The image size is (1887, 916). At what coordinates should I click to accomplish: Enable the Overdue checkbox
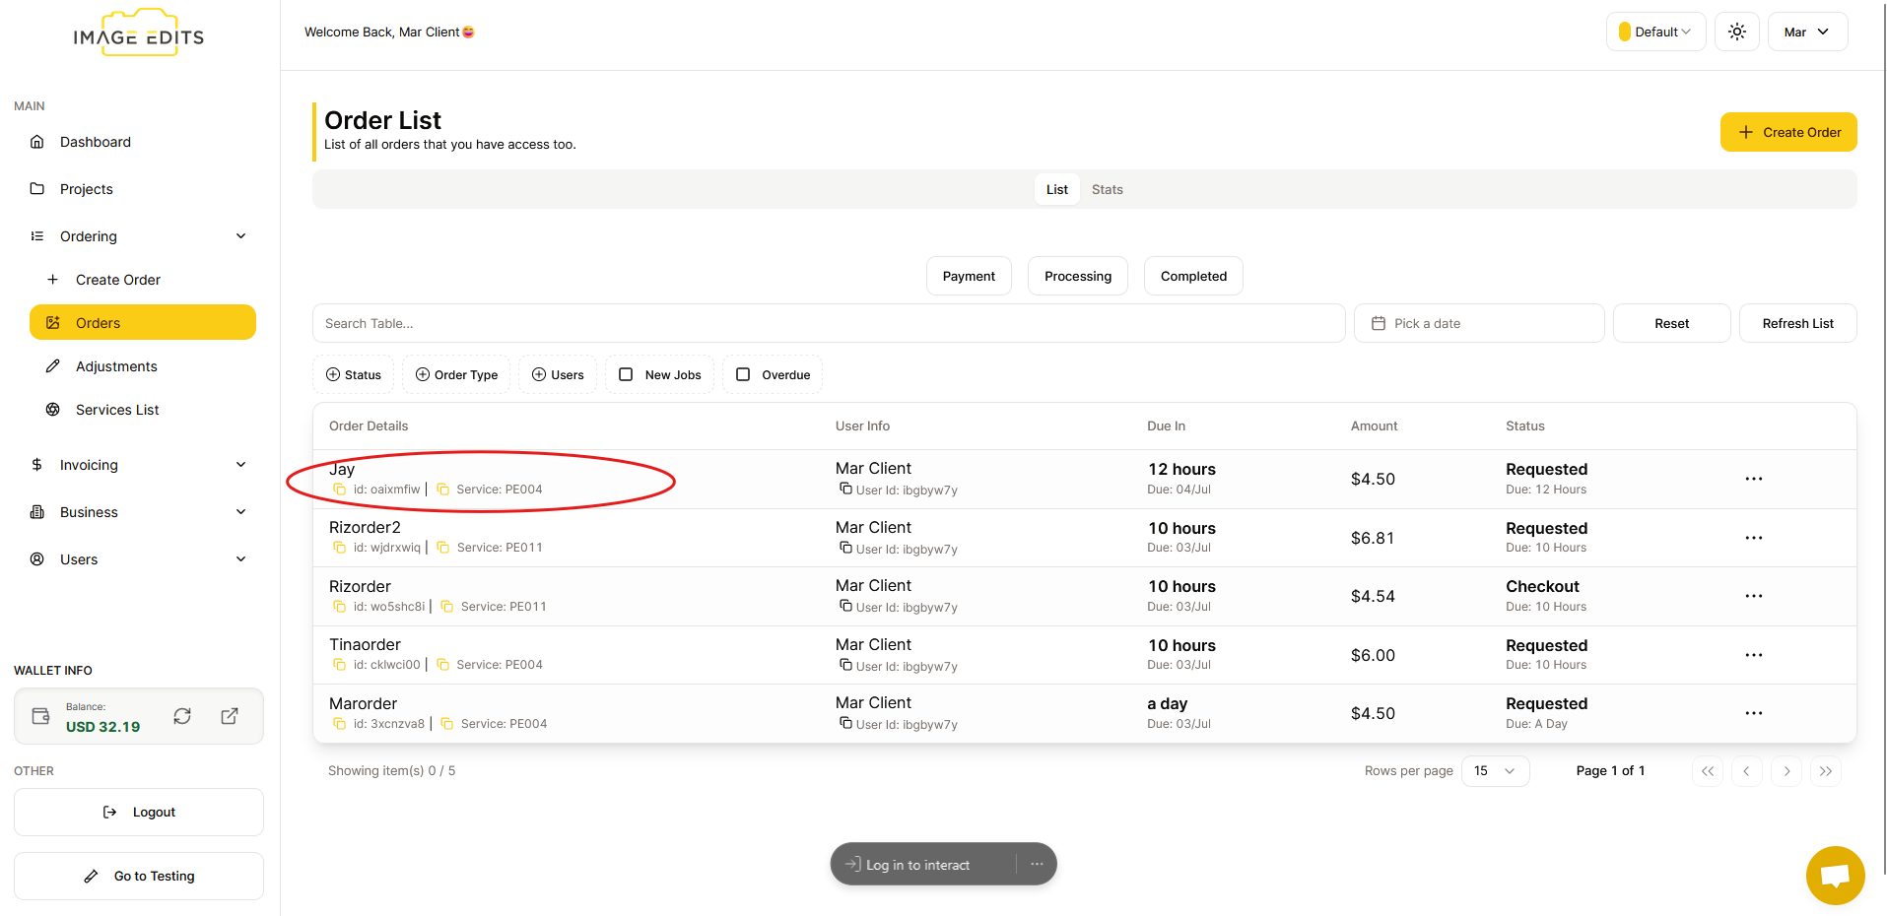[x=743, y=374]
